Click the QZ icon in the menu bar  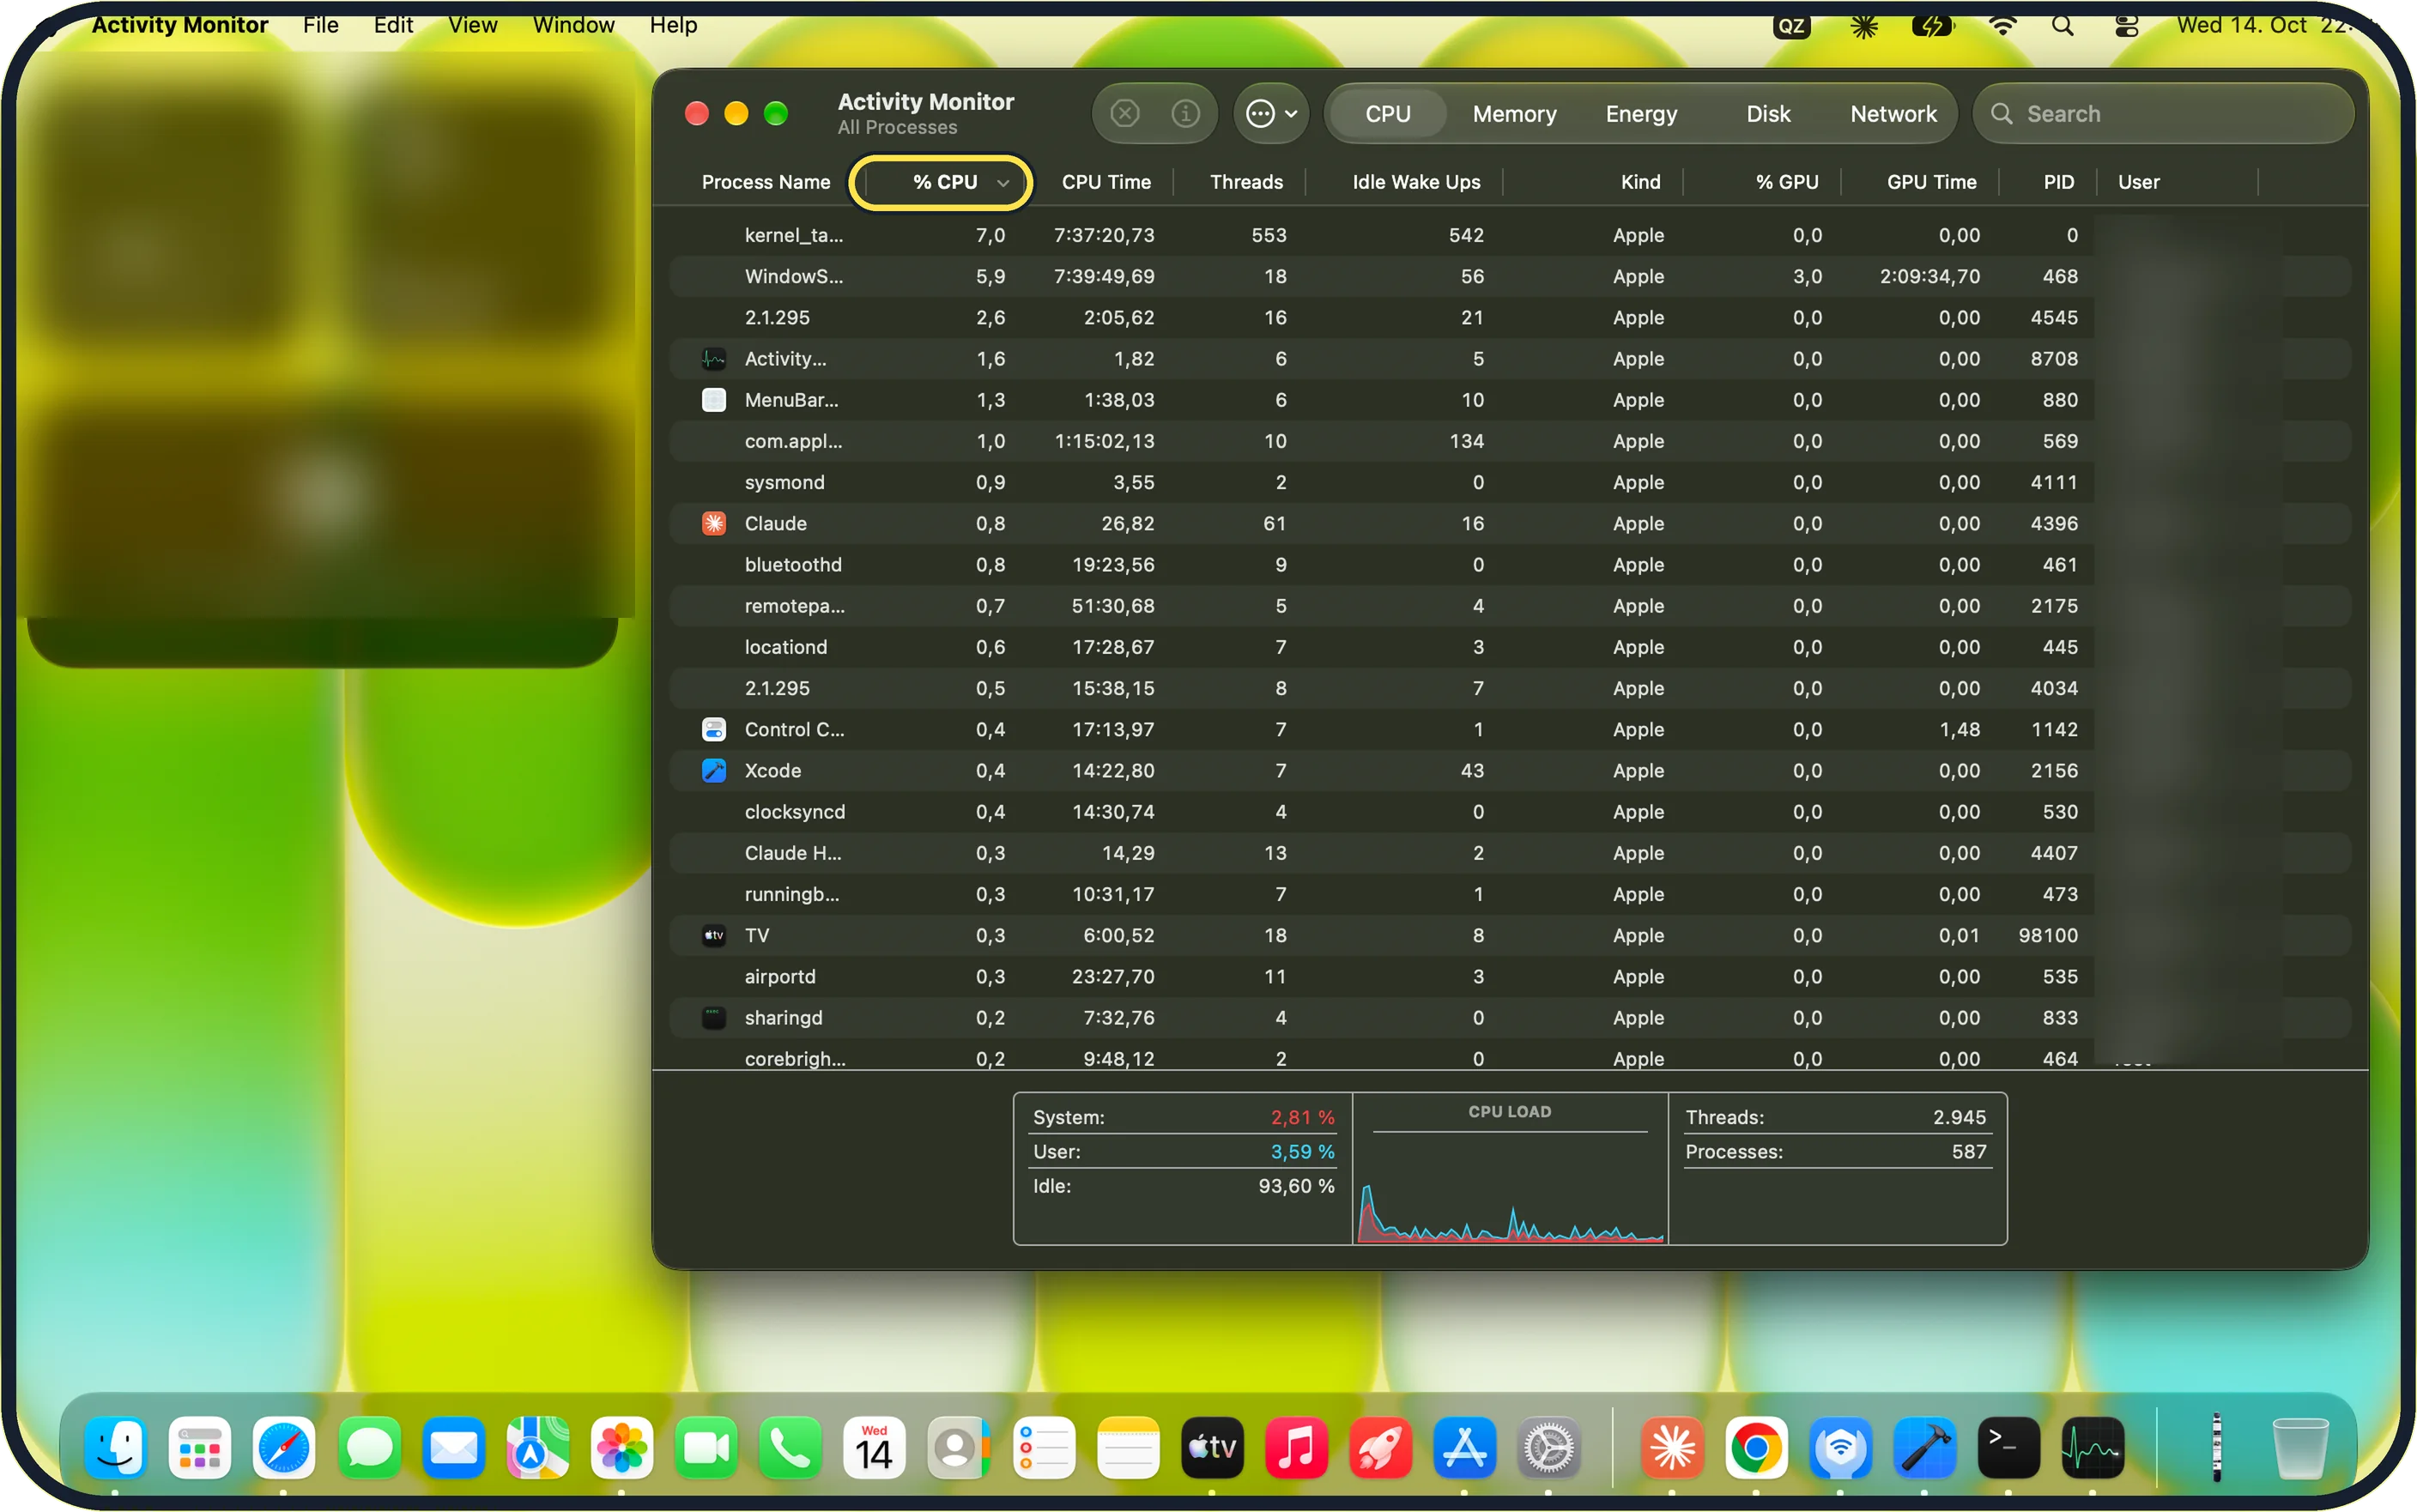click(1791, 26)
